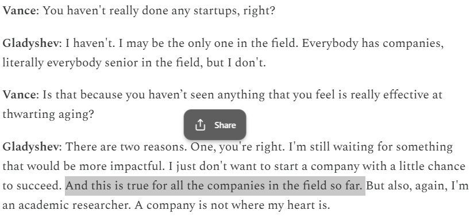
Task: Click the word "literally" starting the third line
Action: (24, 64)
